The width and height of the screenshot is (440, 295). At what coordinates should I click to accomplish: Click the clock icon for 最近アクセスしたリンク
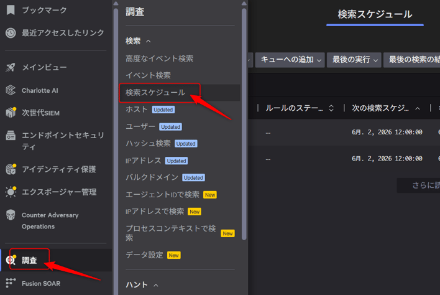(x=11, y=33)
